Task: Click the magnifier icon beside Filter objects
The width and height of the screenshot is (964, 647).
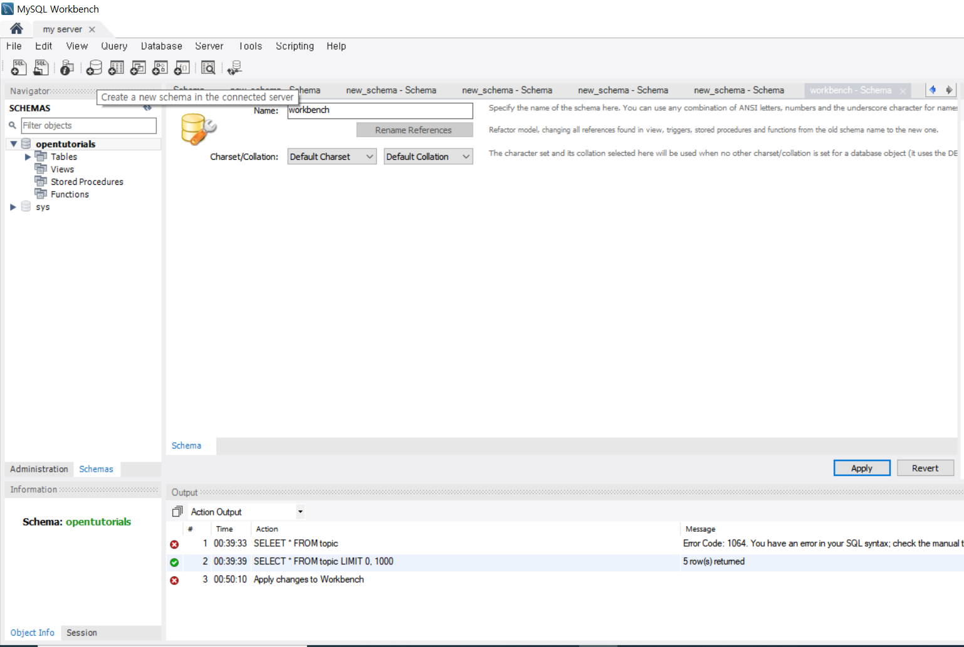Action: pos(12,125)
